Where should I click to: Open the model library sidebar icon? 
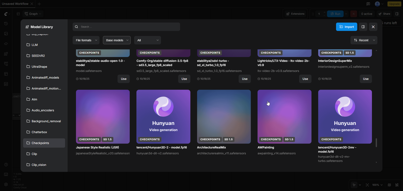[6, 54]
